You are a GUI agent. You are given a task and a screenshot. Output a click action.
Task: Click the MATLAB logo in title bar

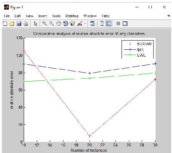pos(7,7)
